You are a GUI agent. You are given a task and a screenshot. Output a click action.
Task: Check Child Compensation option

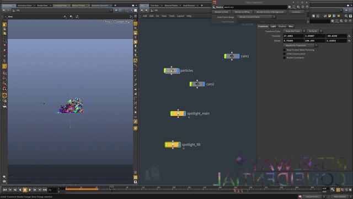pos(285,54)
